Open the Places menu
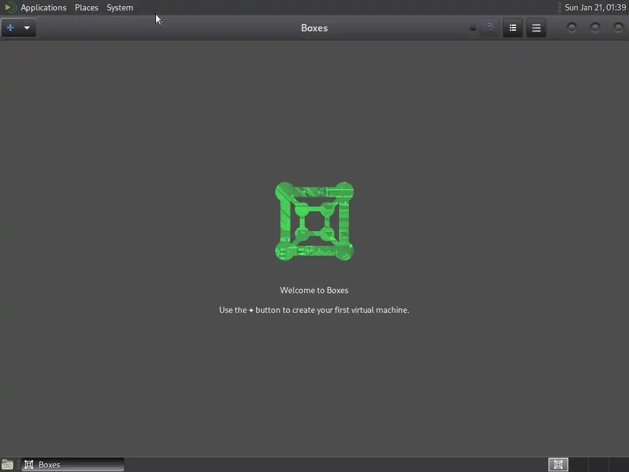The height and width of the screenshot is (472, 629). [87, 7]
